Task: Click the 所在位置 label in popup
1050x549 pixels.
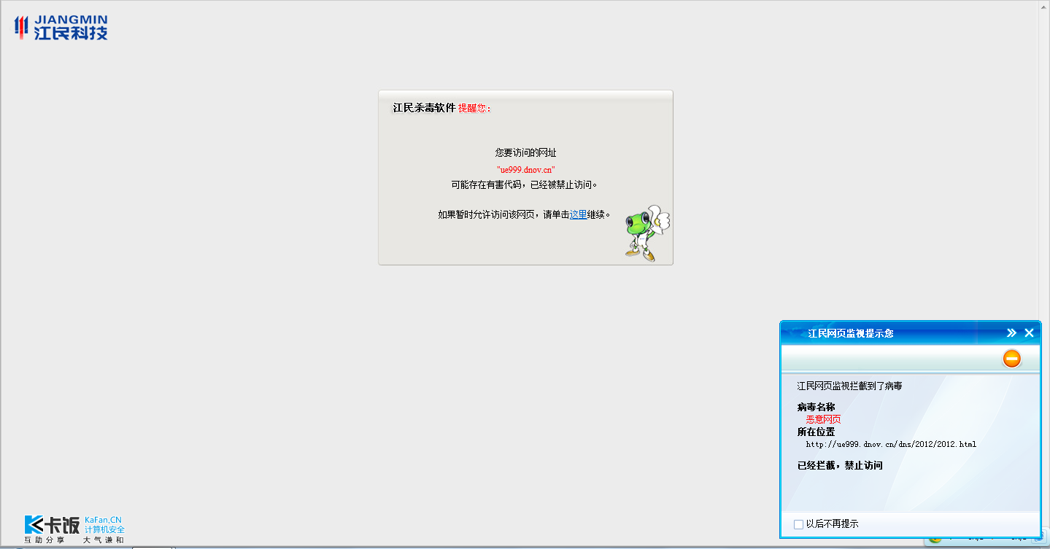Action: point(816,432)
